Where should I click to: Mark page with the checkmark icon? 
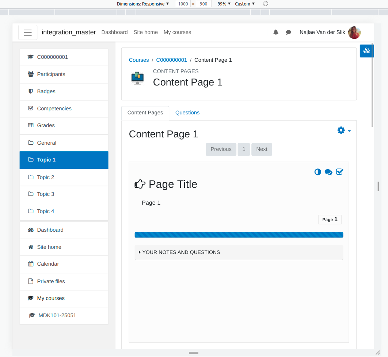point(339,172)
